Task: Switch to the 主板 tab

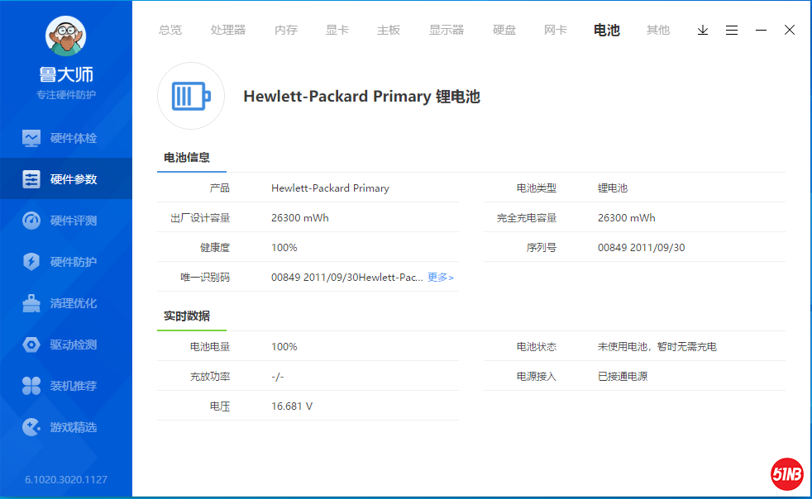Action: pyautogui.click(x=389, y=30)
